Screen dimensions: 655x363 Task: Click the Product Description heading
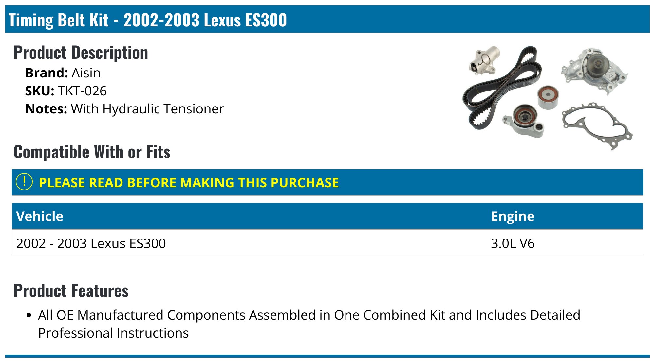81,53
